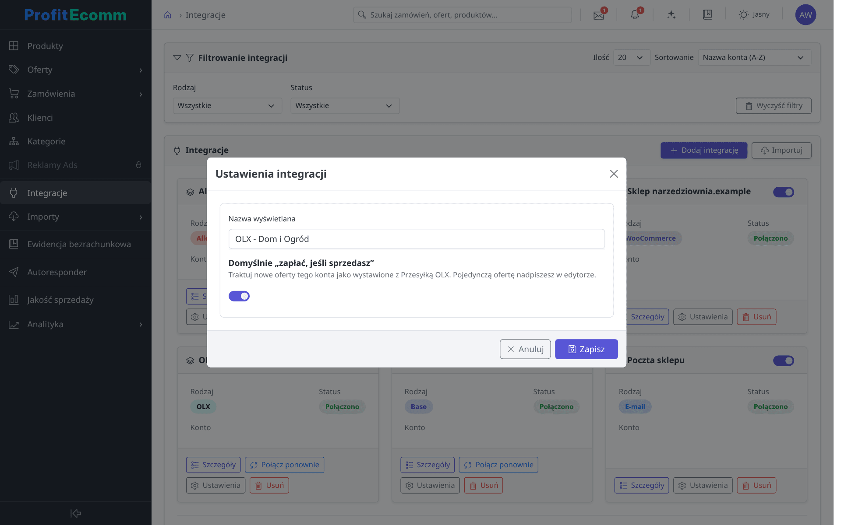Open the messages envelope icon
The height and width of the screenshot is (525, 841).
598,15
